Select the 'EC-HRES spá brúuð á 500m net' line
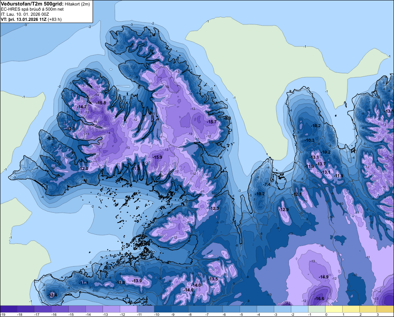 [32, 9]
